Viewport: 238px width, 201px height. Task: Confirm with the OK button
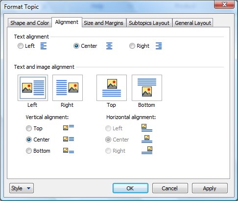(130, 188)
